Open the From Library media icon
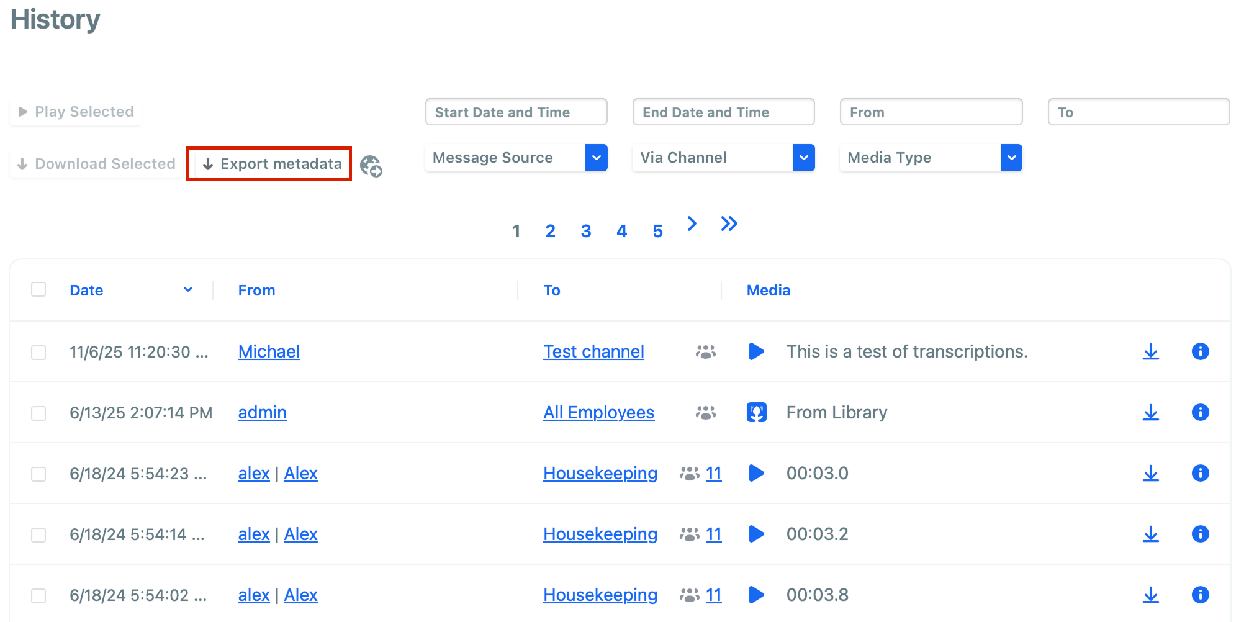The image size is (1249, 622). pyautogui.click(x=756, y=412)
